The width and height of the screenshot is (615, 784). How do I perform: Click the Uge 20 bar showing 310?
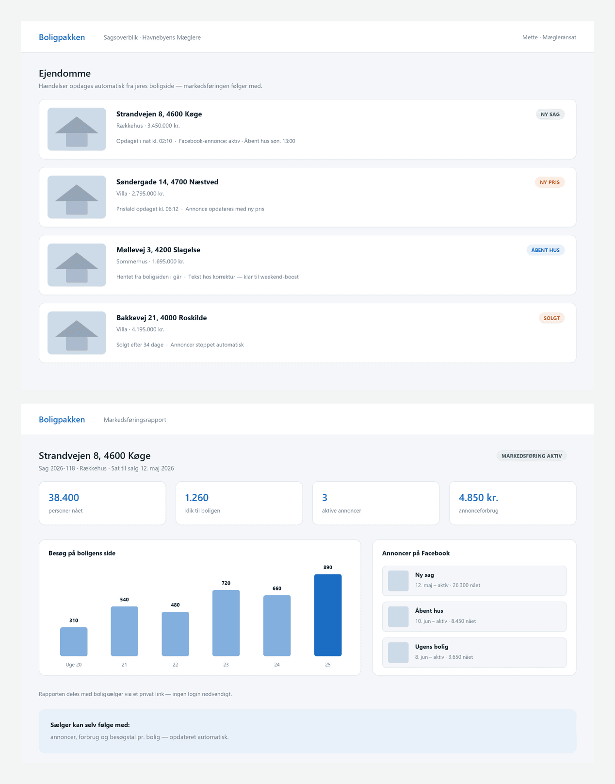[74, 642]
